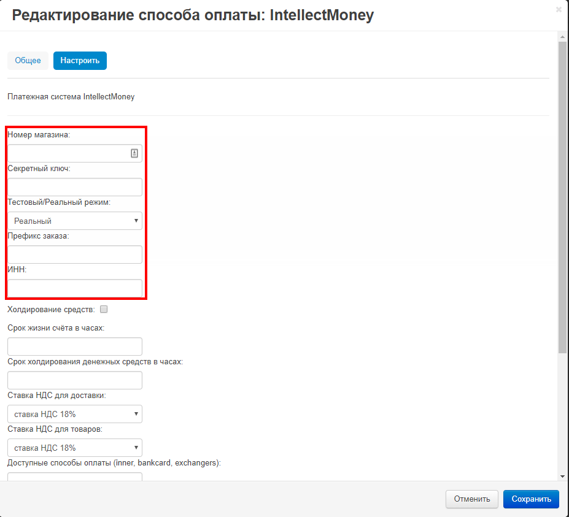Click the 'Префикс заказа:' label
This screenshot has width=569, height=517.
point(39,236)
